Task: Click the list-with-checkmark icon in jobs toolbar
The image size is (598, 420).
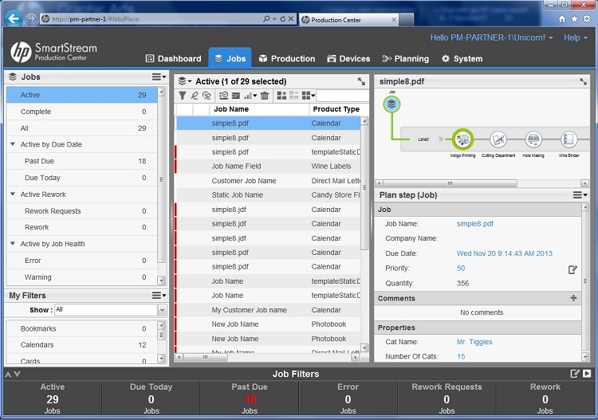Action: coord(223,96)
